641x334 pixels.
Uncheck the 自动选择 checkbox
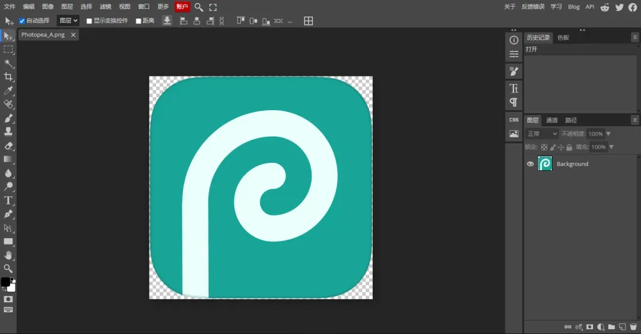[22, 21]
